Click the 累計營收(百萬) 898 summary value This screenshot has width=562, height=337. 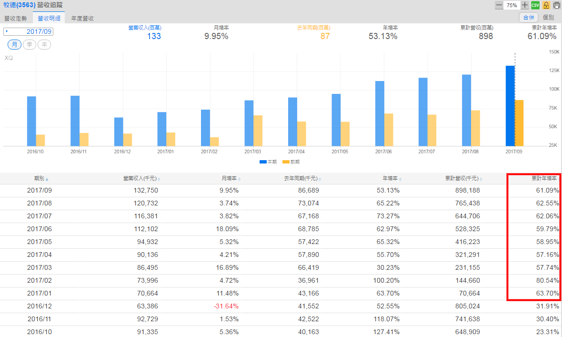(x=486, y=36)
